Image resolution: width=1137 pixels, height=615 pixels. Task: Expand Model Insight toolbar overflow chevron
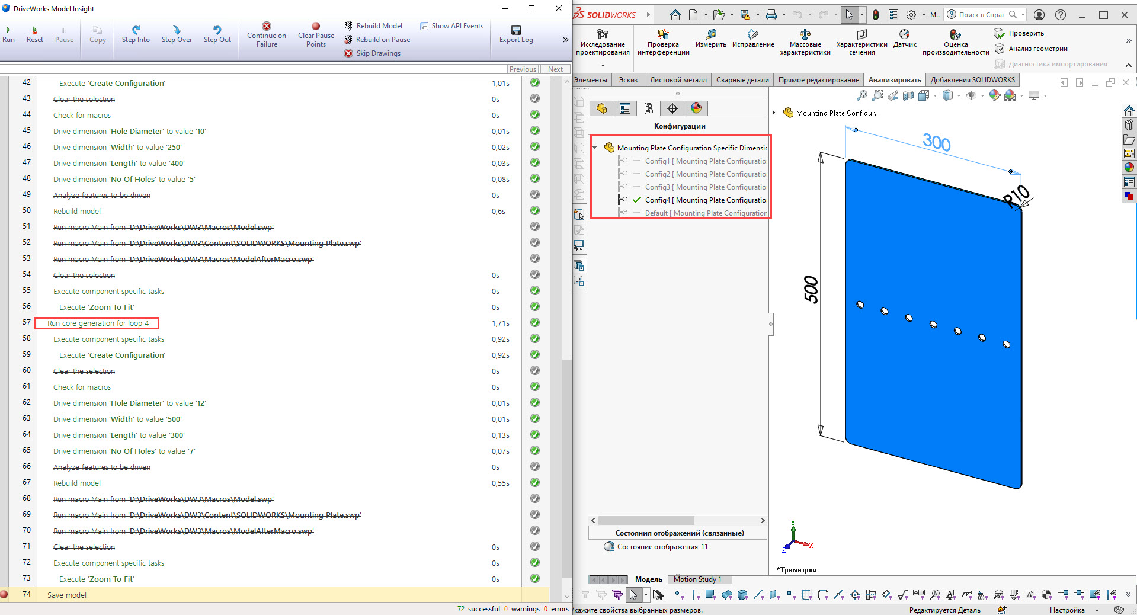click(x=565, y=40)
